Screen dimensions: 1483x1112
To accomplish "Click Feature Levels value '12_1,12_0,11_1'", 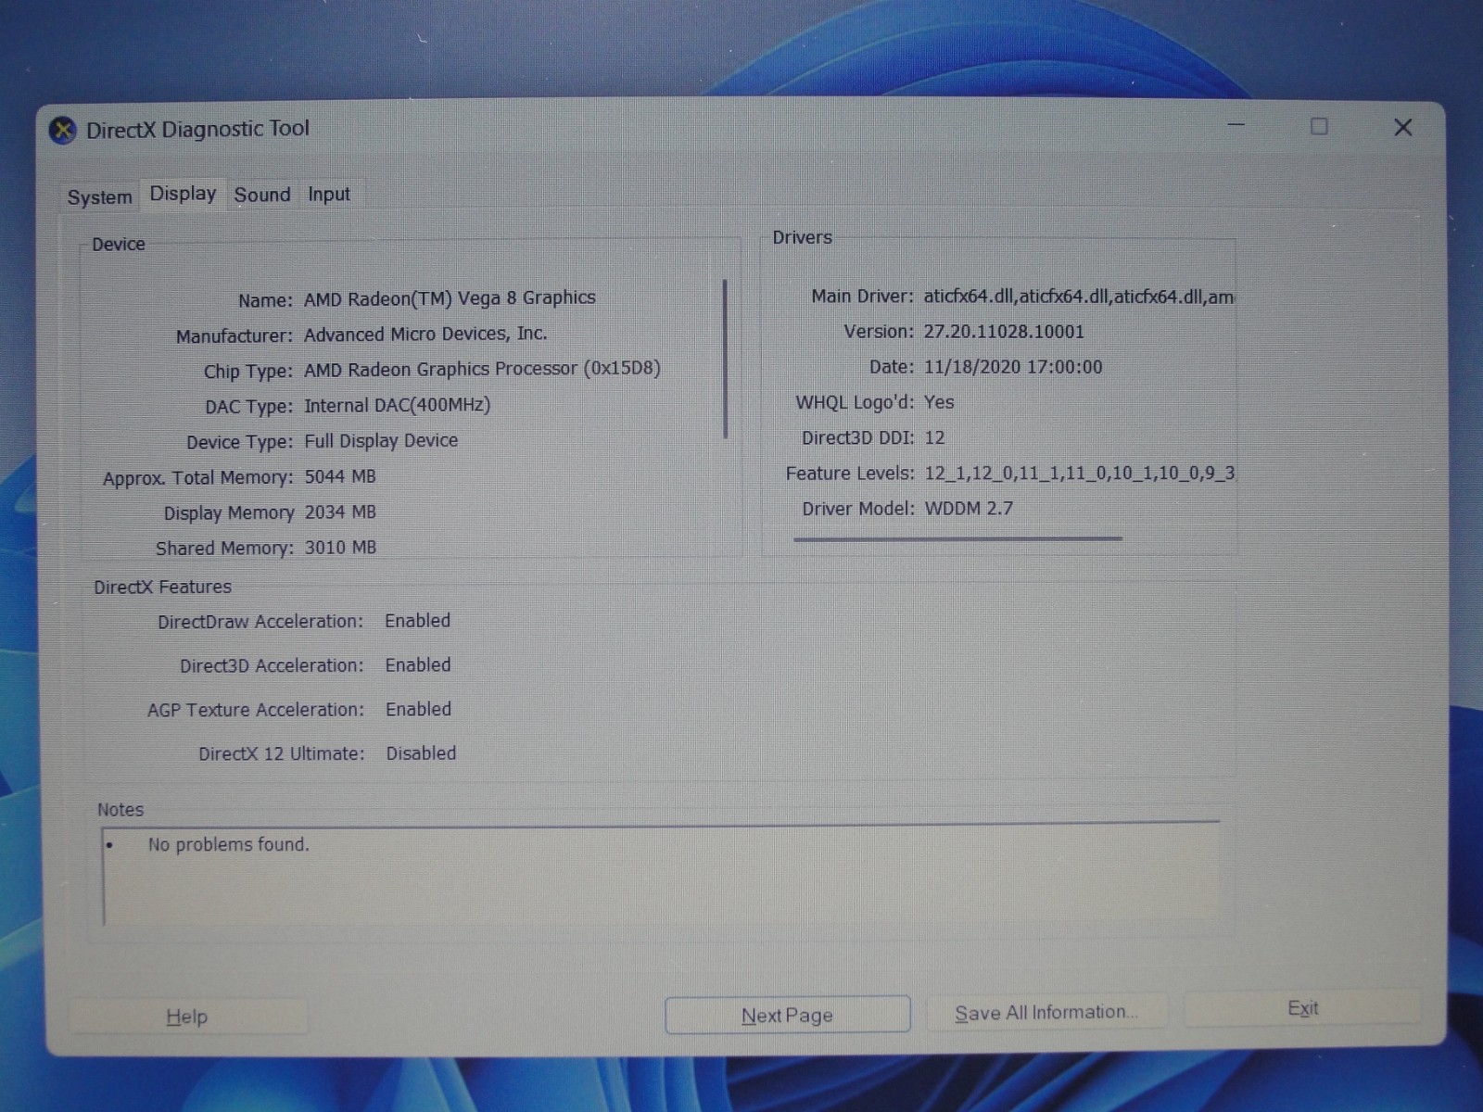I will (x=1079, y=474).
